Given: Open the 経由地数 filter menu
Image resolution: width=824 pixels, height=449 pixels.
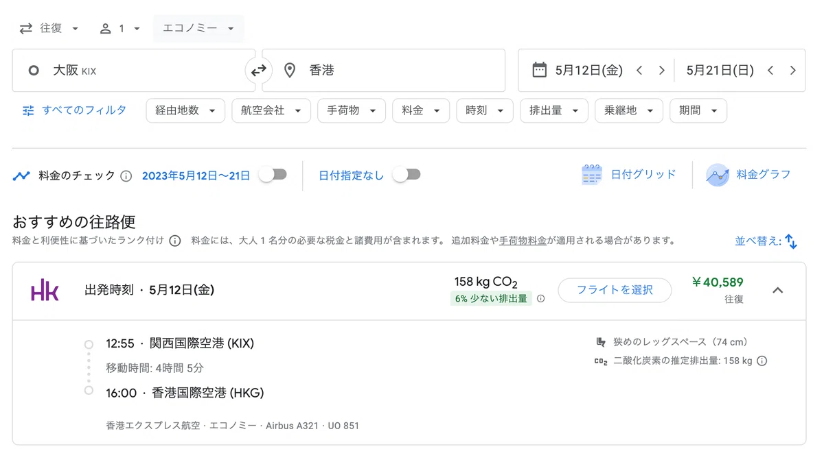Looking at the screenshot, I should click(x=185, y=110).
